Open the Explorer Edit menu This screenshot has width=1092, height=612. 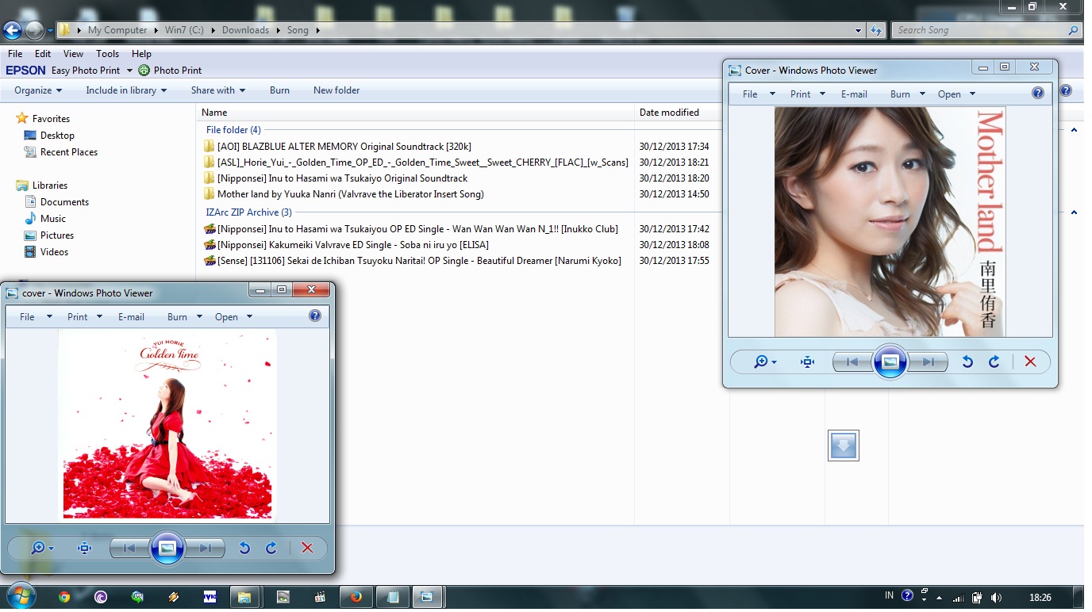click(43, 54)
